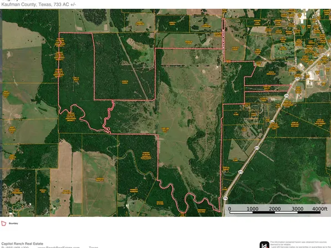
Task: Click the 274 highway shield left of scale bar
Action: coord(225,198)
